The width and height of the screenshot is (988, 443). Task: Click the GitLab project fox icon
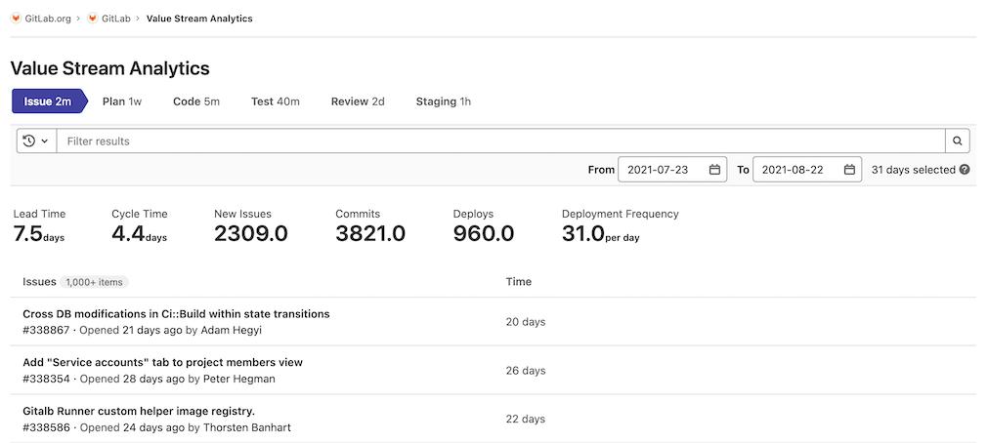(x=93, y=19)
